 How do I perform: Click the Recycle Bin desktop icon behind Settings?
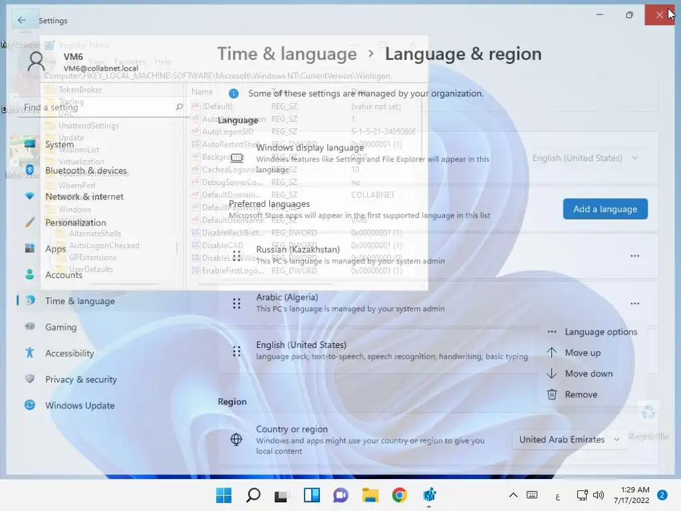(648, 419)
